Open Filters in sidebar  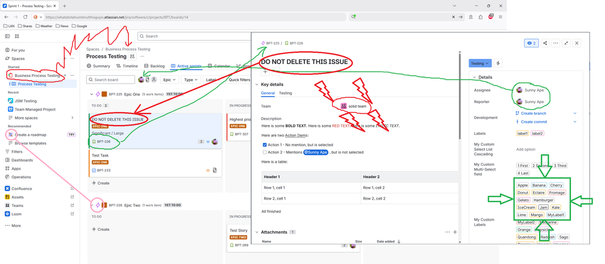click(x=17, y=152)
